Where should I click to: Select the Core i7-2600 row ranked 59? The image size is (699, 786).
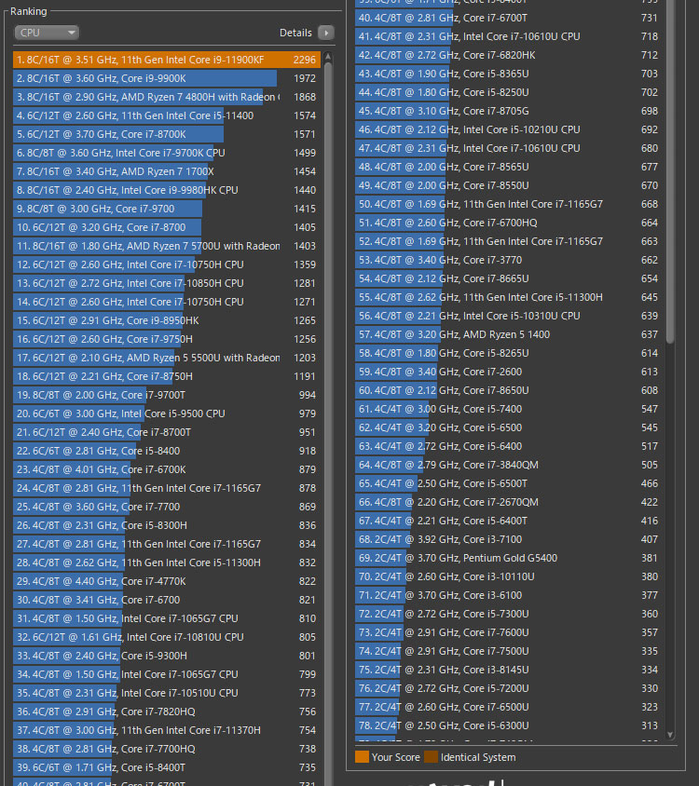pos(508,372)
